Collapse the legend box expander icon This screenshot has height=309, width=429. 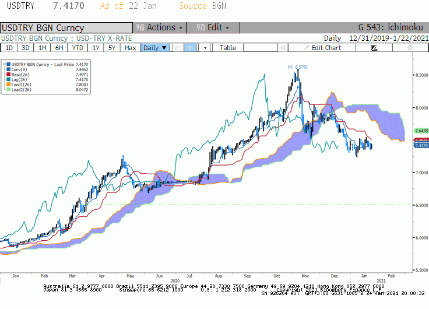5,64
